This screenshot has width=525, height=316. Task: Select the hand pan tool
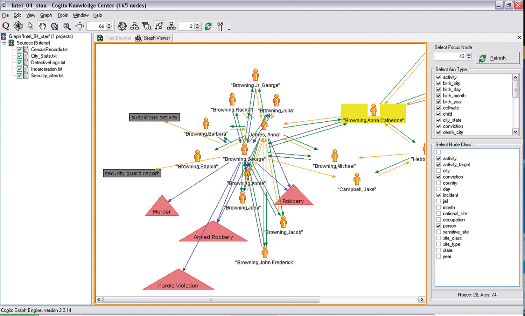point(42,26)
